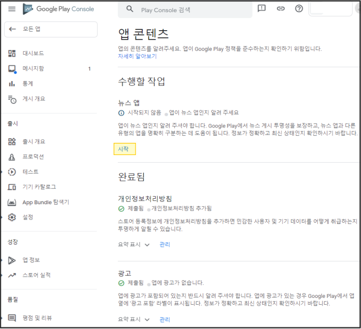Expand the 평점 및 리뷰 sidebar submenu arrow
The height and width of the screenshot is (329, 361).
[x=2, y=318]
